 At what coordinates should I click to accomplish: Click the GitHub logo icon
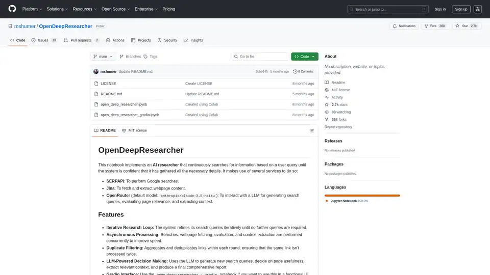[12, 9]
